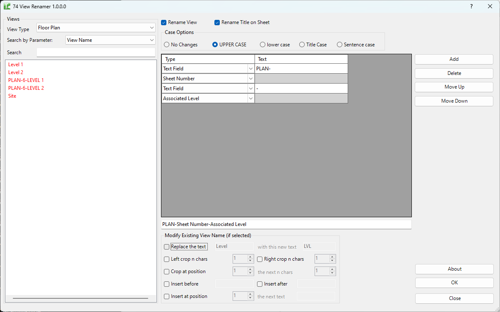Open the first Text Field type dropdown
The width and height of the screenshot is (500, 312).
point(250,68)
